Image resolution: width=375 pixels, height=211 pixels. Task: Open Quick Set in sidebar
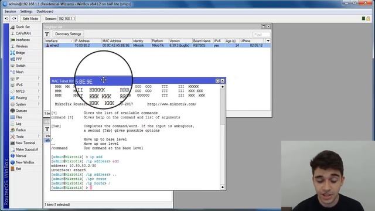click(x=23, y=27)
